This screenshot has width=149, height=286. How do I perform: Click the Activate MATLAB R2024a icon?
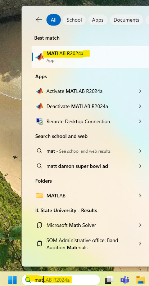coord(40,91)
